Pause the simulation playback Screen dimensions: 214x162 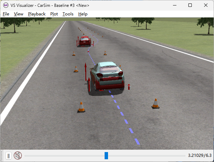click(9, 156)
